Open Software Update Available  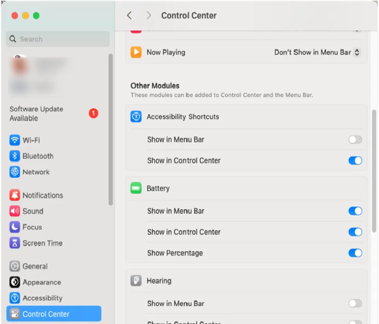pyautogui.click(x=36, y=114)
